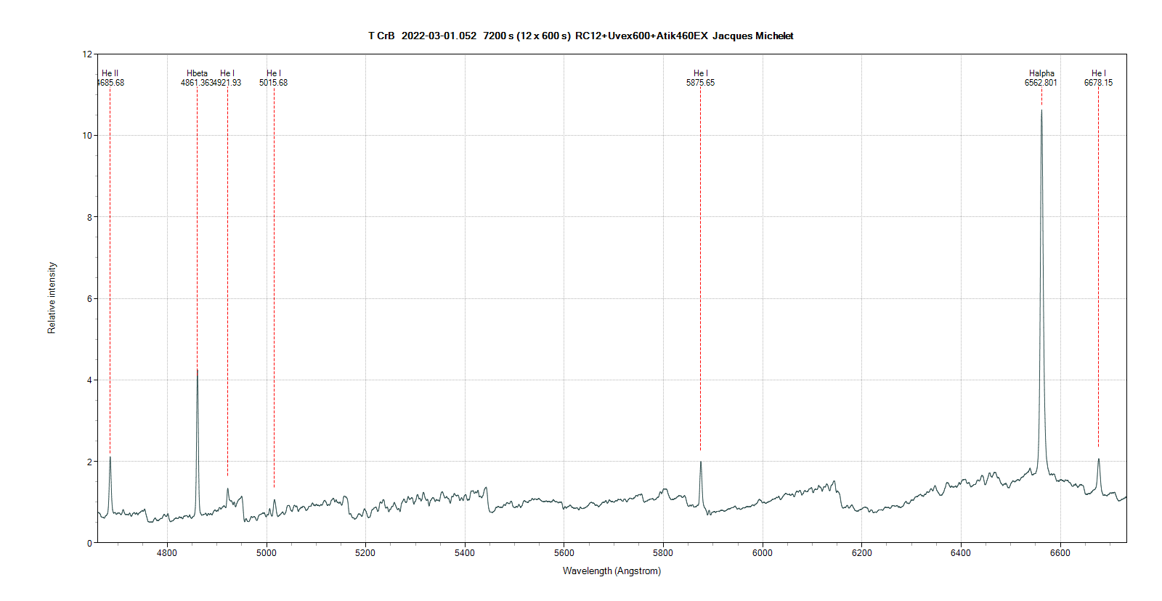Click the He II 4685.68 emission peak
This screenshot has width=1162, height=601.
[x=110, y=457]
